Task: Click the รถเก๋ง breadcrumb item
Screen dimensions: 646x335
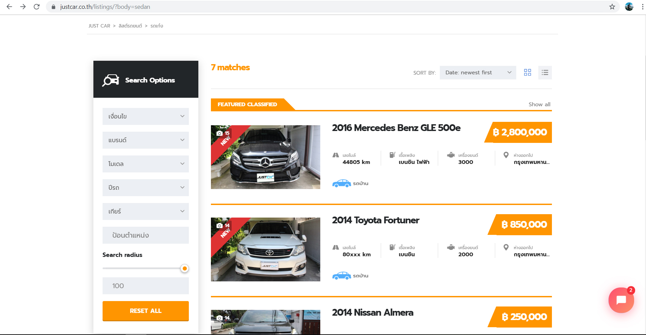Action: 157,26
